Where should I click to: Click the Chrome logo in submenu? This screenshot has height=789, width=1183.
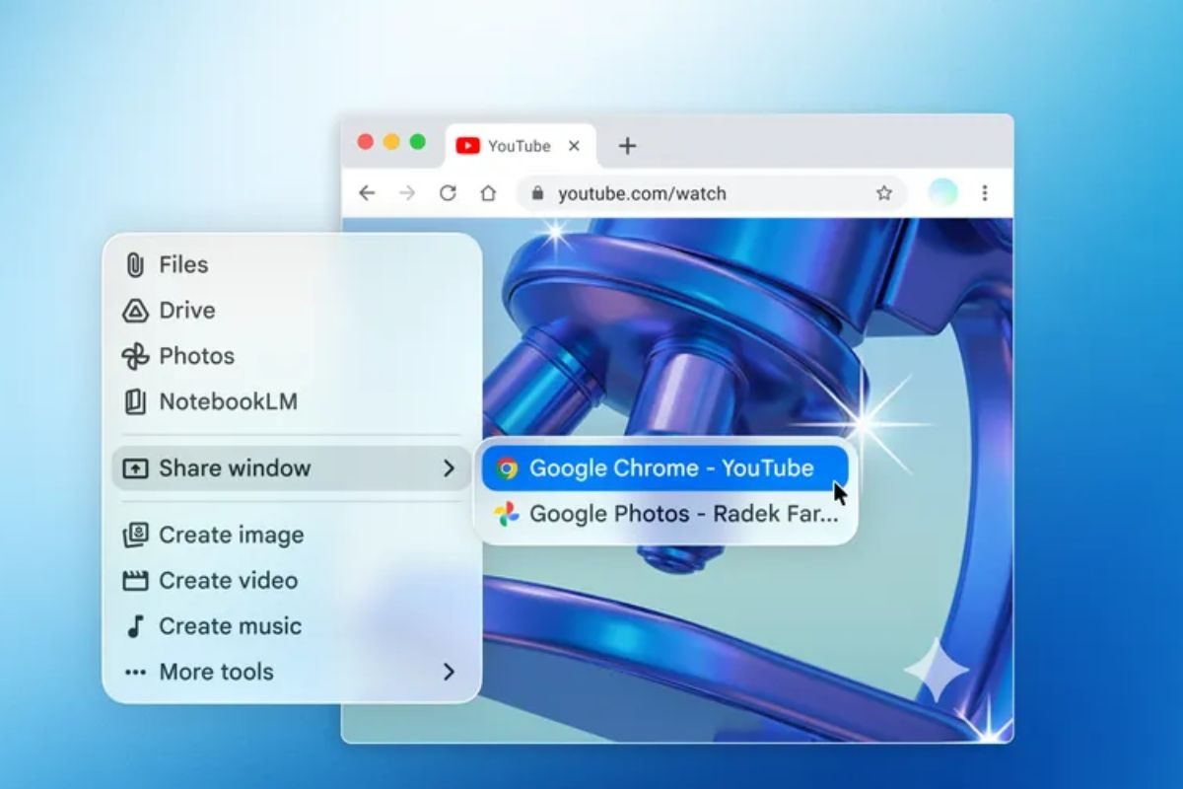click(507, 468)
